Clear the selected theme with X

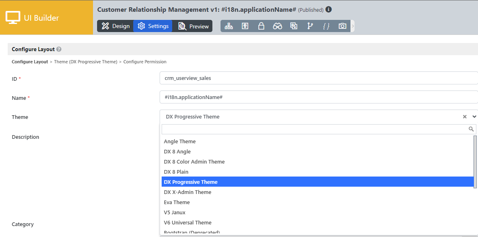click(465, 117)
